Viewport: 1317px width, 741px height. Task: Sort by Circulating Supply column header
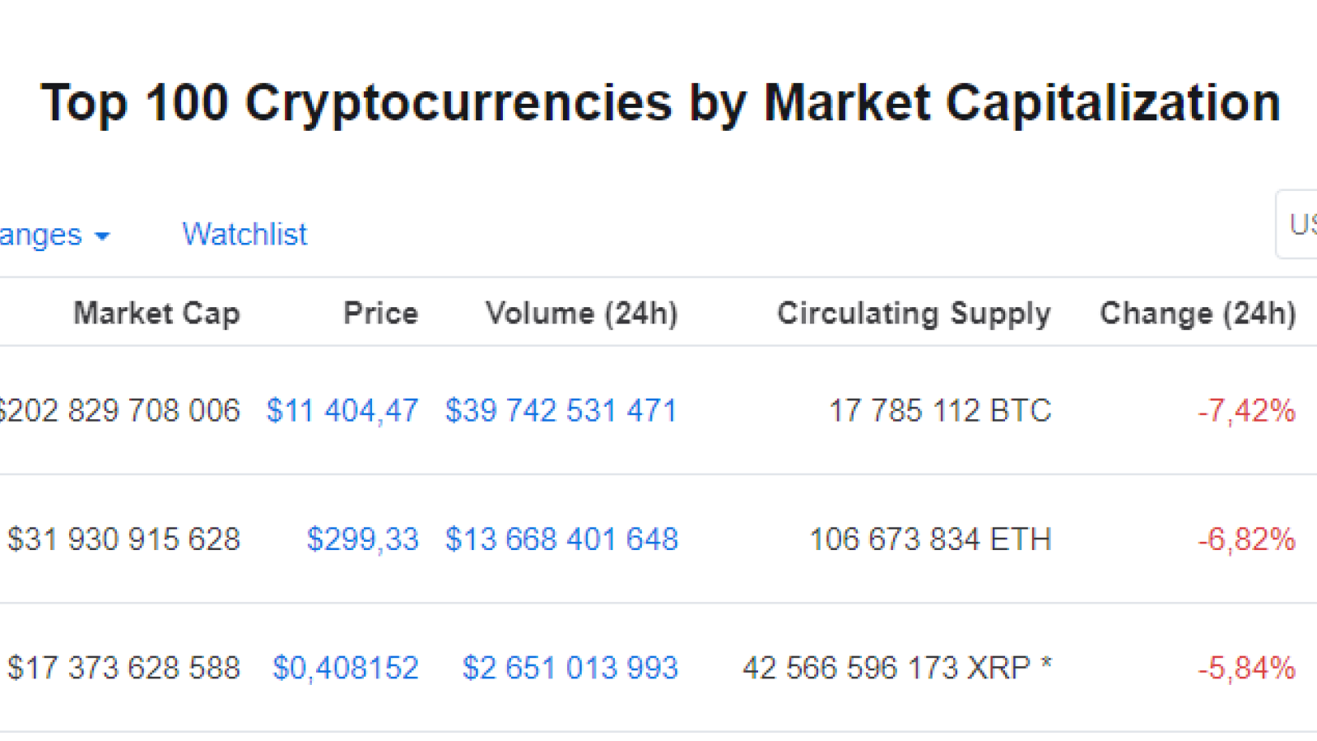pos(914,314)
